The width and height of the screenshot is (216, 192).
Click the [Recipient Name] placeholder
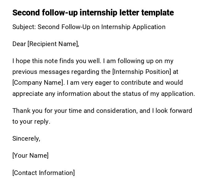(53, 44)
